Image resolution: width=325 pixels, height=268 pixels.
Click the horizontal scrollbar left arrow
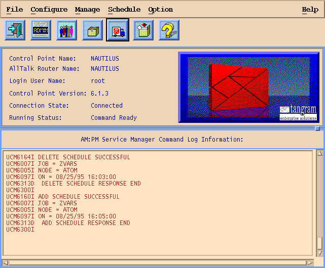click(6, 263)
